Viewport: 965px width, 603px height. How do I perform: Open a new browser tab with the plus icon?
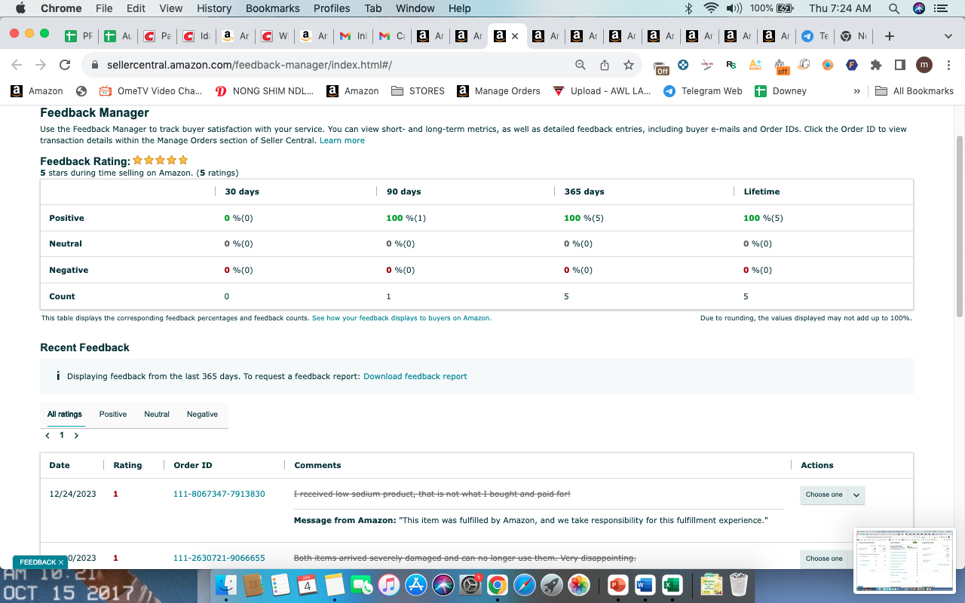[x=889, y=35]
